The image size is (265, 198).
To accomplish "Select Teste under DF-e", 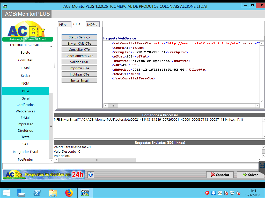I will point(26,137).
